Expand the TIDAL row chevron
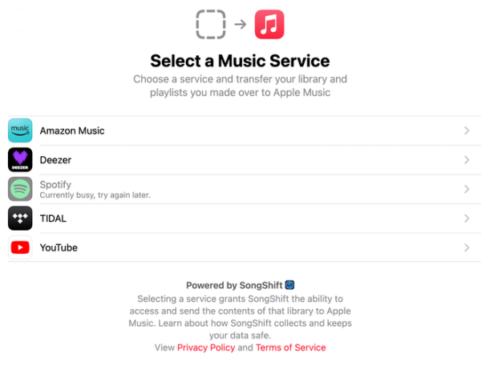481x365 pixels. click(x=467, y=219)
